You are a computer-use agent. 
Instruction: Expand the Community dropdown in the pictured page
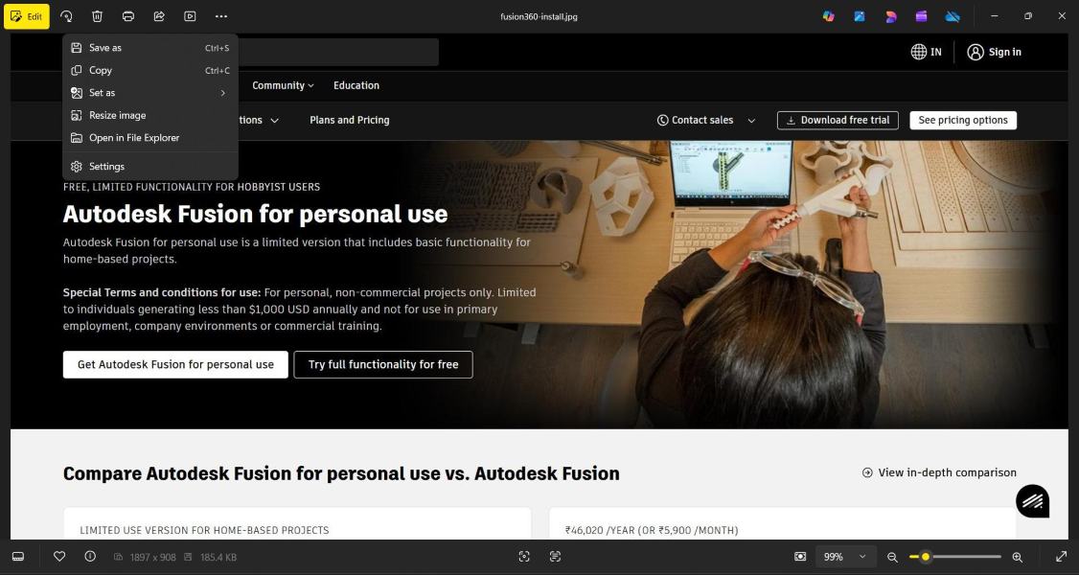(283, 85)
